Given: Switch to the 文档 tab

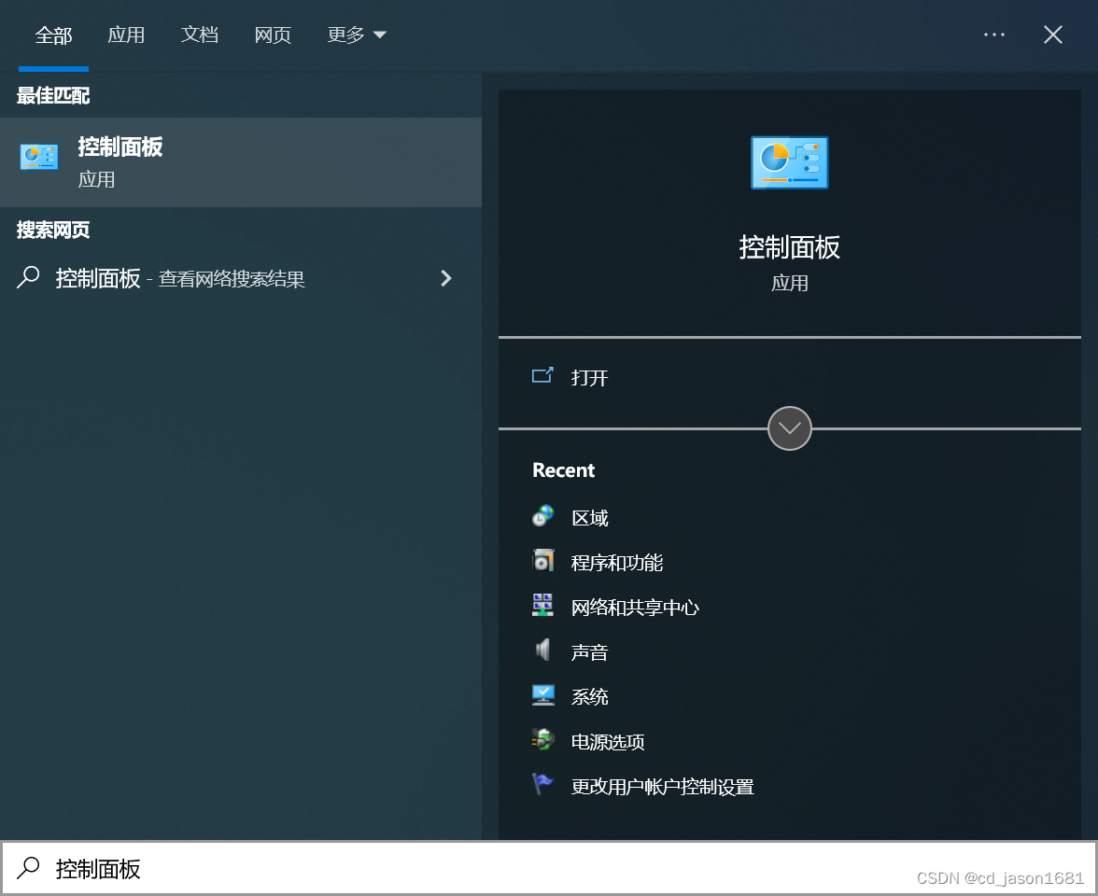Looking at the screenshot, I should (200, 35).
